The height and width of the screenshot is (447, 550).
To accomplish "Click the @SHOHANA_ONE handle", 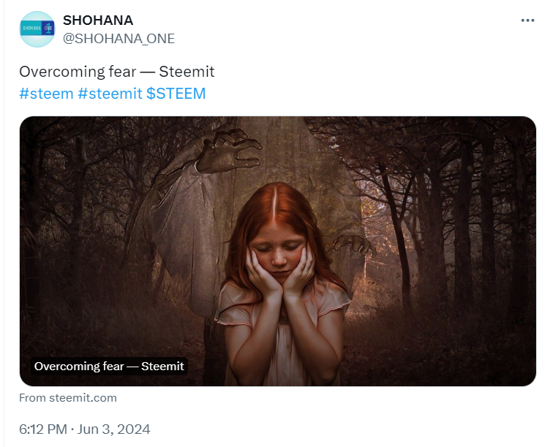I will 118,38.
